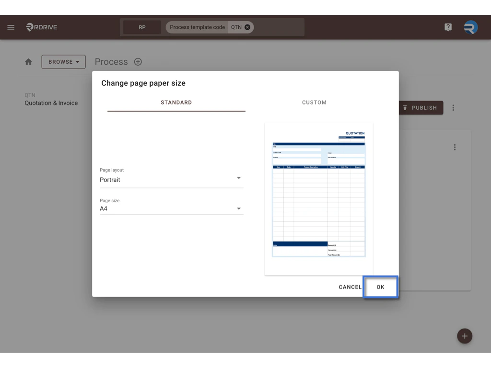Click CANCEL to dismiss the dialog

(350, 287)
